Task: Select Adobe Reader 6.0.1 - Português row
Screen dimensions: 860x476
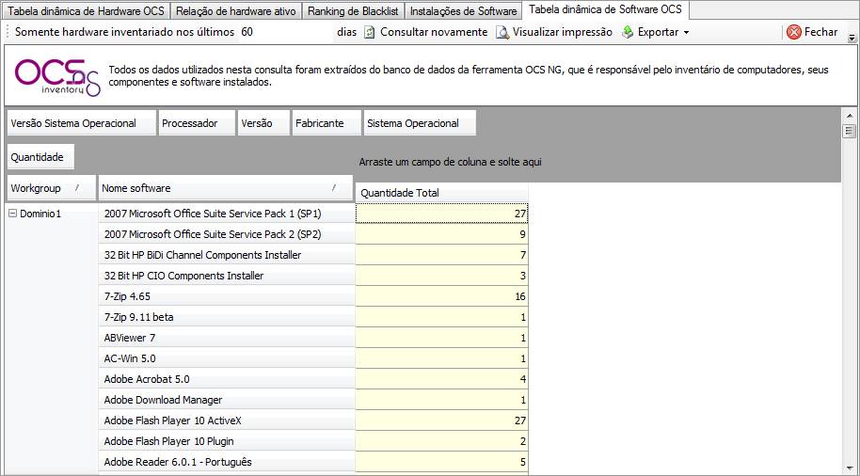Action: pos(227,462)
